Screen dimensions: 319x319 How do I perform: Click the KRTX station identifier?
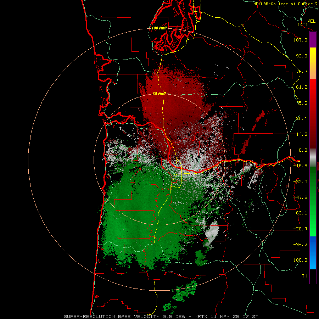pos(201,317)
